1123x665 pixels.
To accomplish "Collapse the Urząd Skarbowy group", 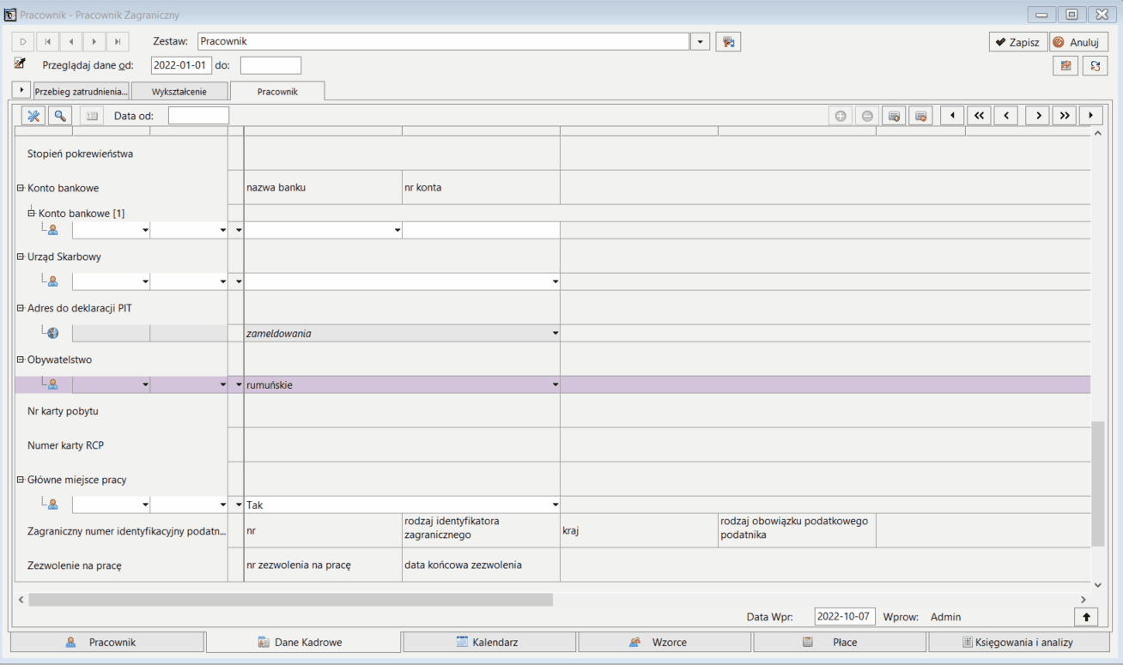I will tap(21, 256).
